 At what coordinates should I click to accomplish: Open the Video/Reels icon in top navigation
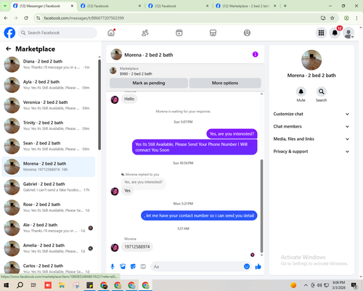(179, 33)
